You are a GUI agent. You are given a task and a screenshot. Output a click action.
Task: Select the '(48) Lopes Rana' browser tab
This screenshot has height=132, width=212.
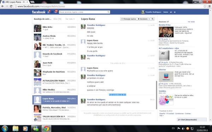tap(15, 2)
